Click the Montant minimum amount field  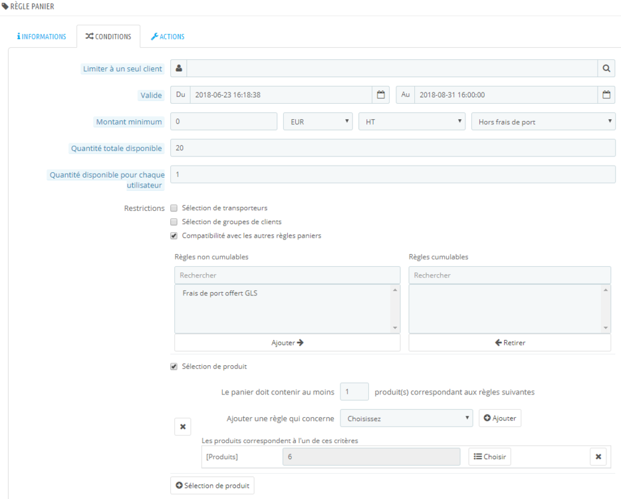[x=224, y=121]
